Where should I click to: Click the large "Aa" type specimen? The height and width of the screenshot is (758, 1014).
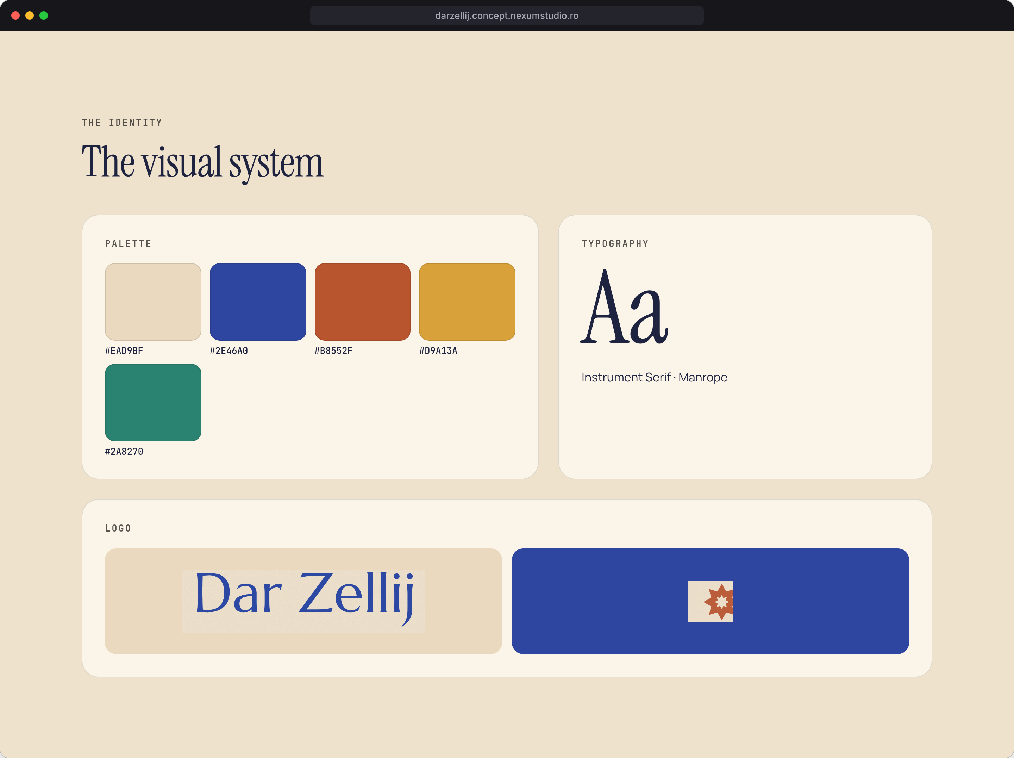click(x=624, y=306)
